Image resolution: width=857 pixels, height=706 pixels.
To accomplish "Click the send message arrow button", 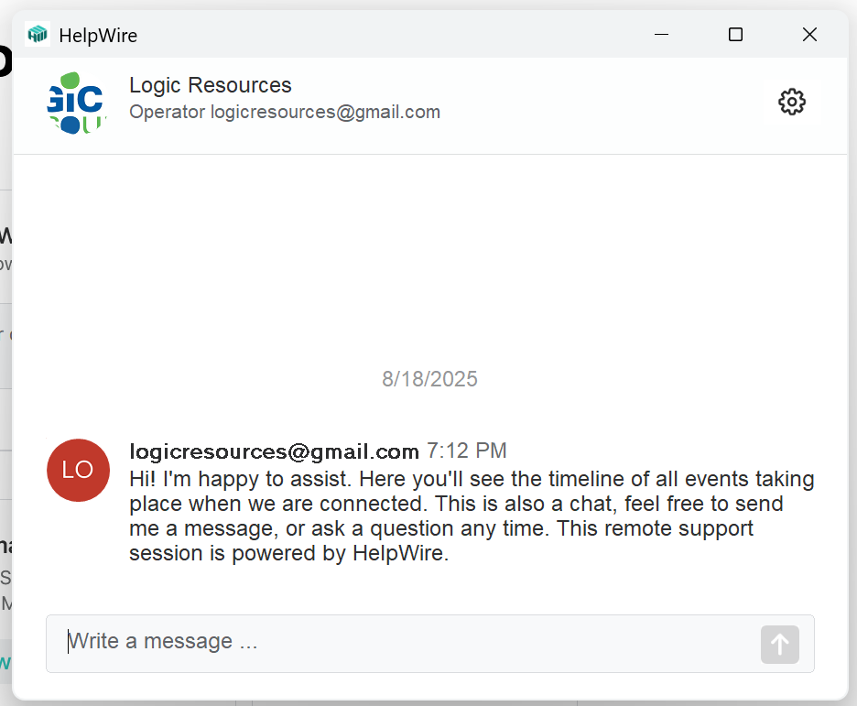I will 779,645.
